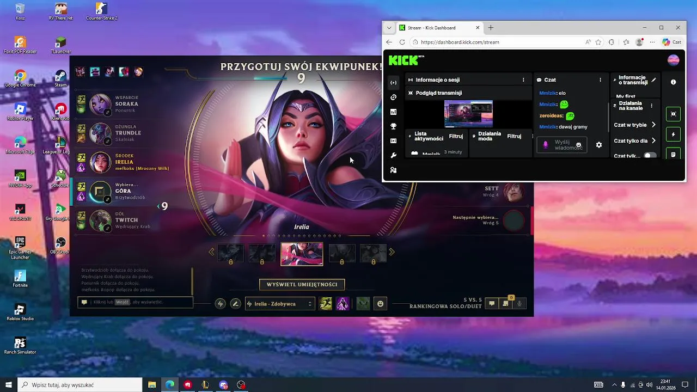Select the highlighted Irelia skin thumbnail
Viewport: 697px width, 392px height.
(302, 254)
